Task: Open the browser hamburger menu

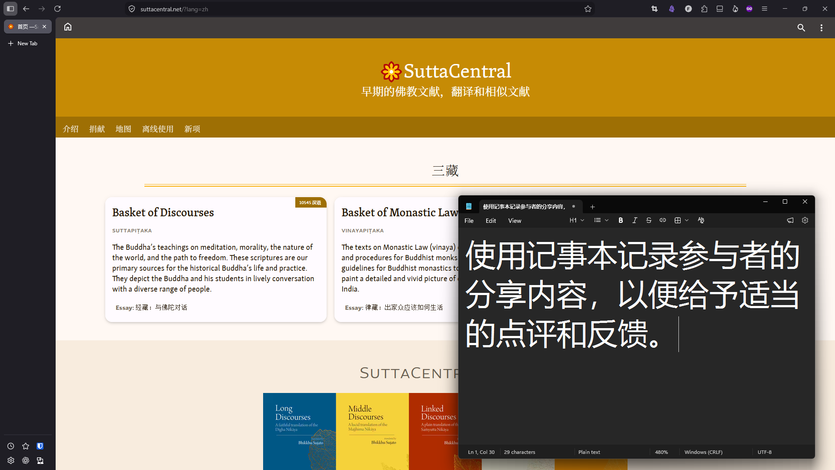Action: (765, 9)
